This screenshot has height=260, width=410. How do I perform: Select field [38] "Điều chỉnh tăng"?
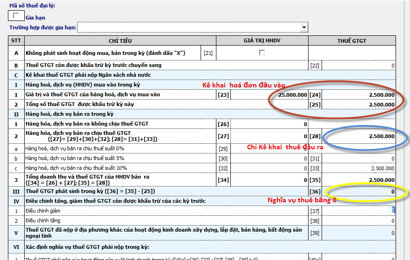tap(359, 220)
